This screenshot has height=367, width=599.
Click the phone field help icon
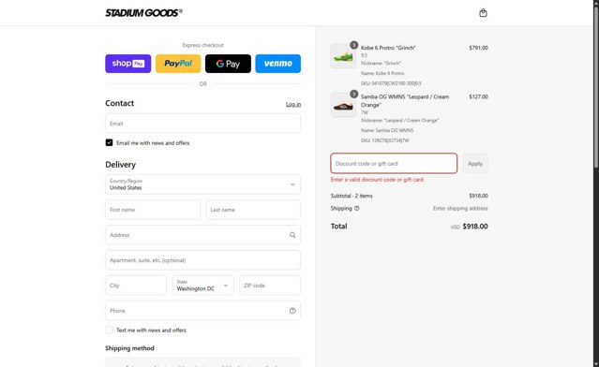pyautogui.click(x=292, y=311)
